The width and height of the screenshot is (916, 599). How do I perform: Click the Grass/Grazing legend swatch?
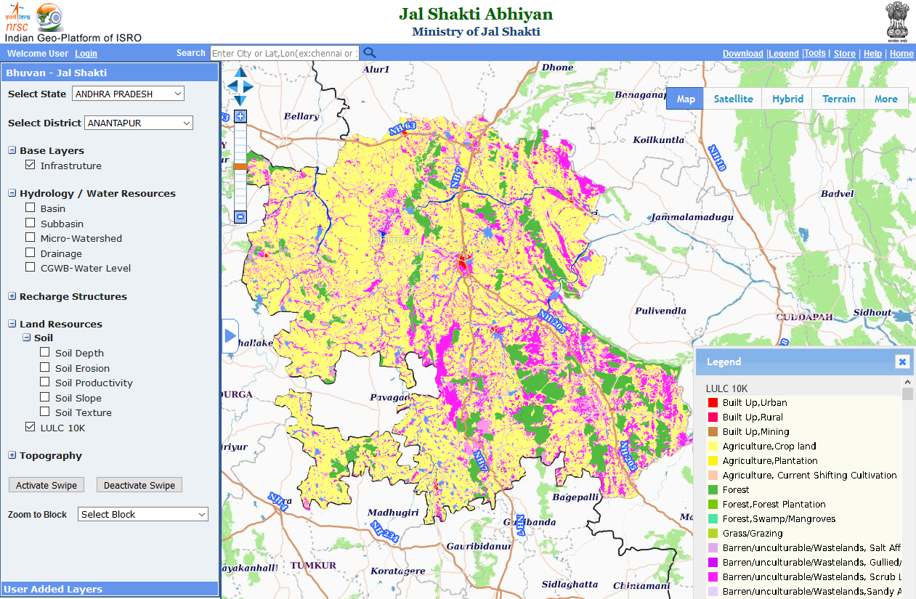coord(713,533)
